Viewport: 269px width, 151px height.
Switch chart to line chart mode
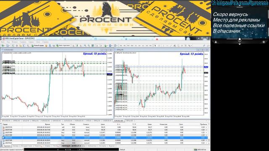click(x=81, y=46)
